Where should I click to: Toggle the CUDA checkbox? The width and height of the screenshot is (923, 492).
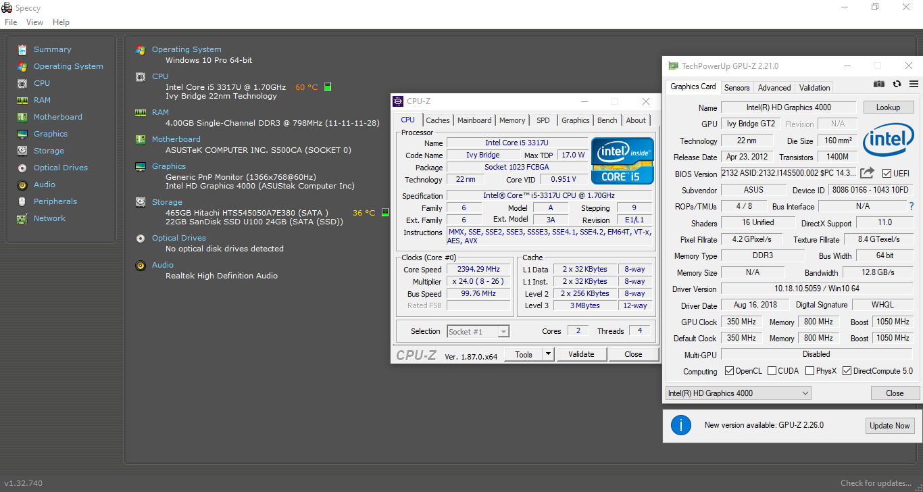click(x=772, y=371)
